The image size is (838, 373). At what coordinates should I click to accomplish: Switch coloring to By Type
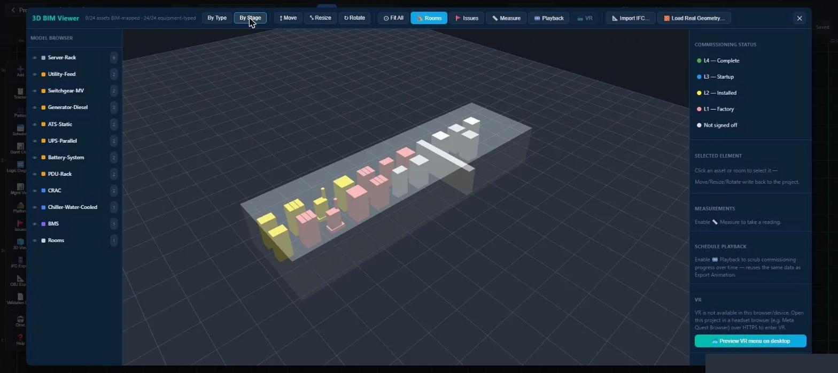click(x=217, y=18)
